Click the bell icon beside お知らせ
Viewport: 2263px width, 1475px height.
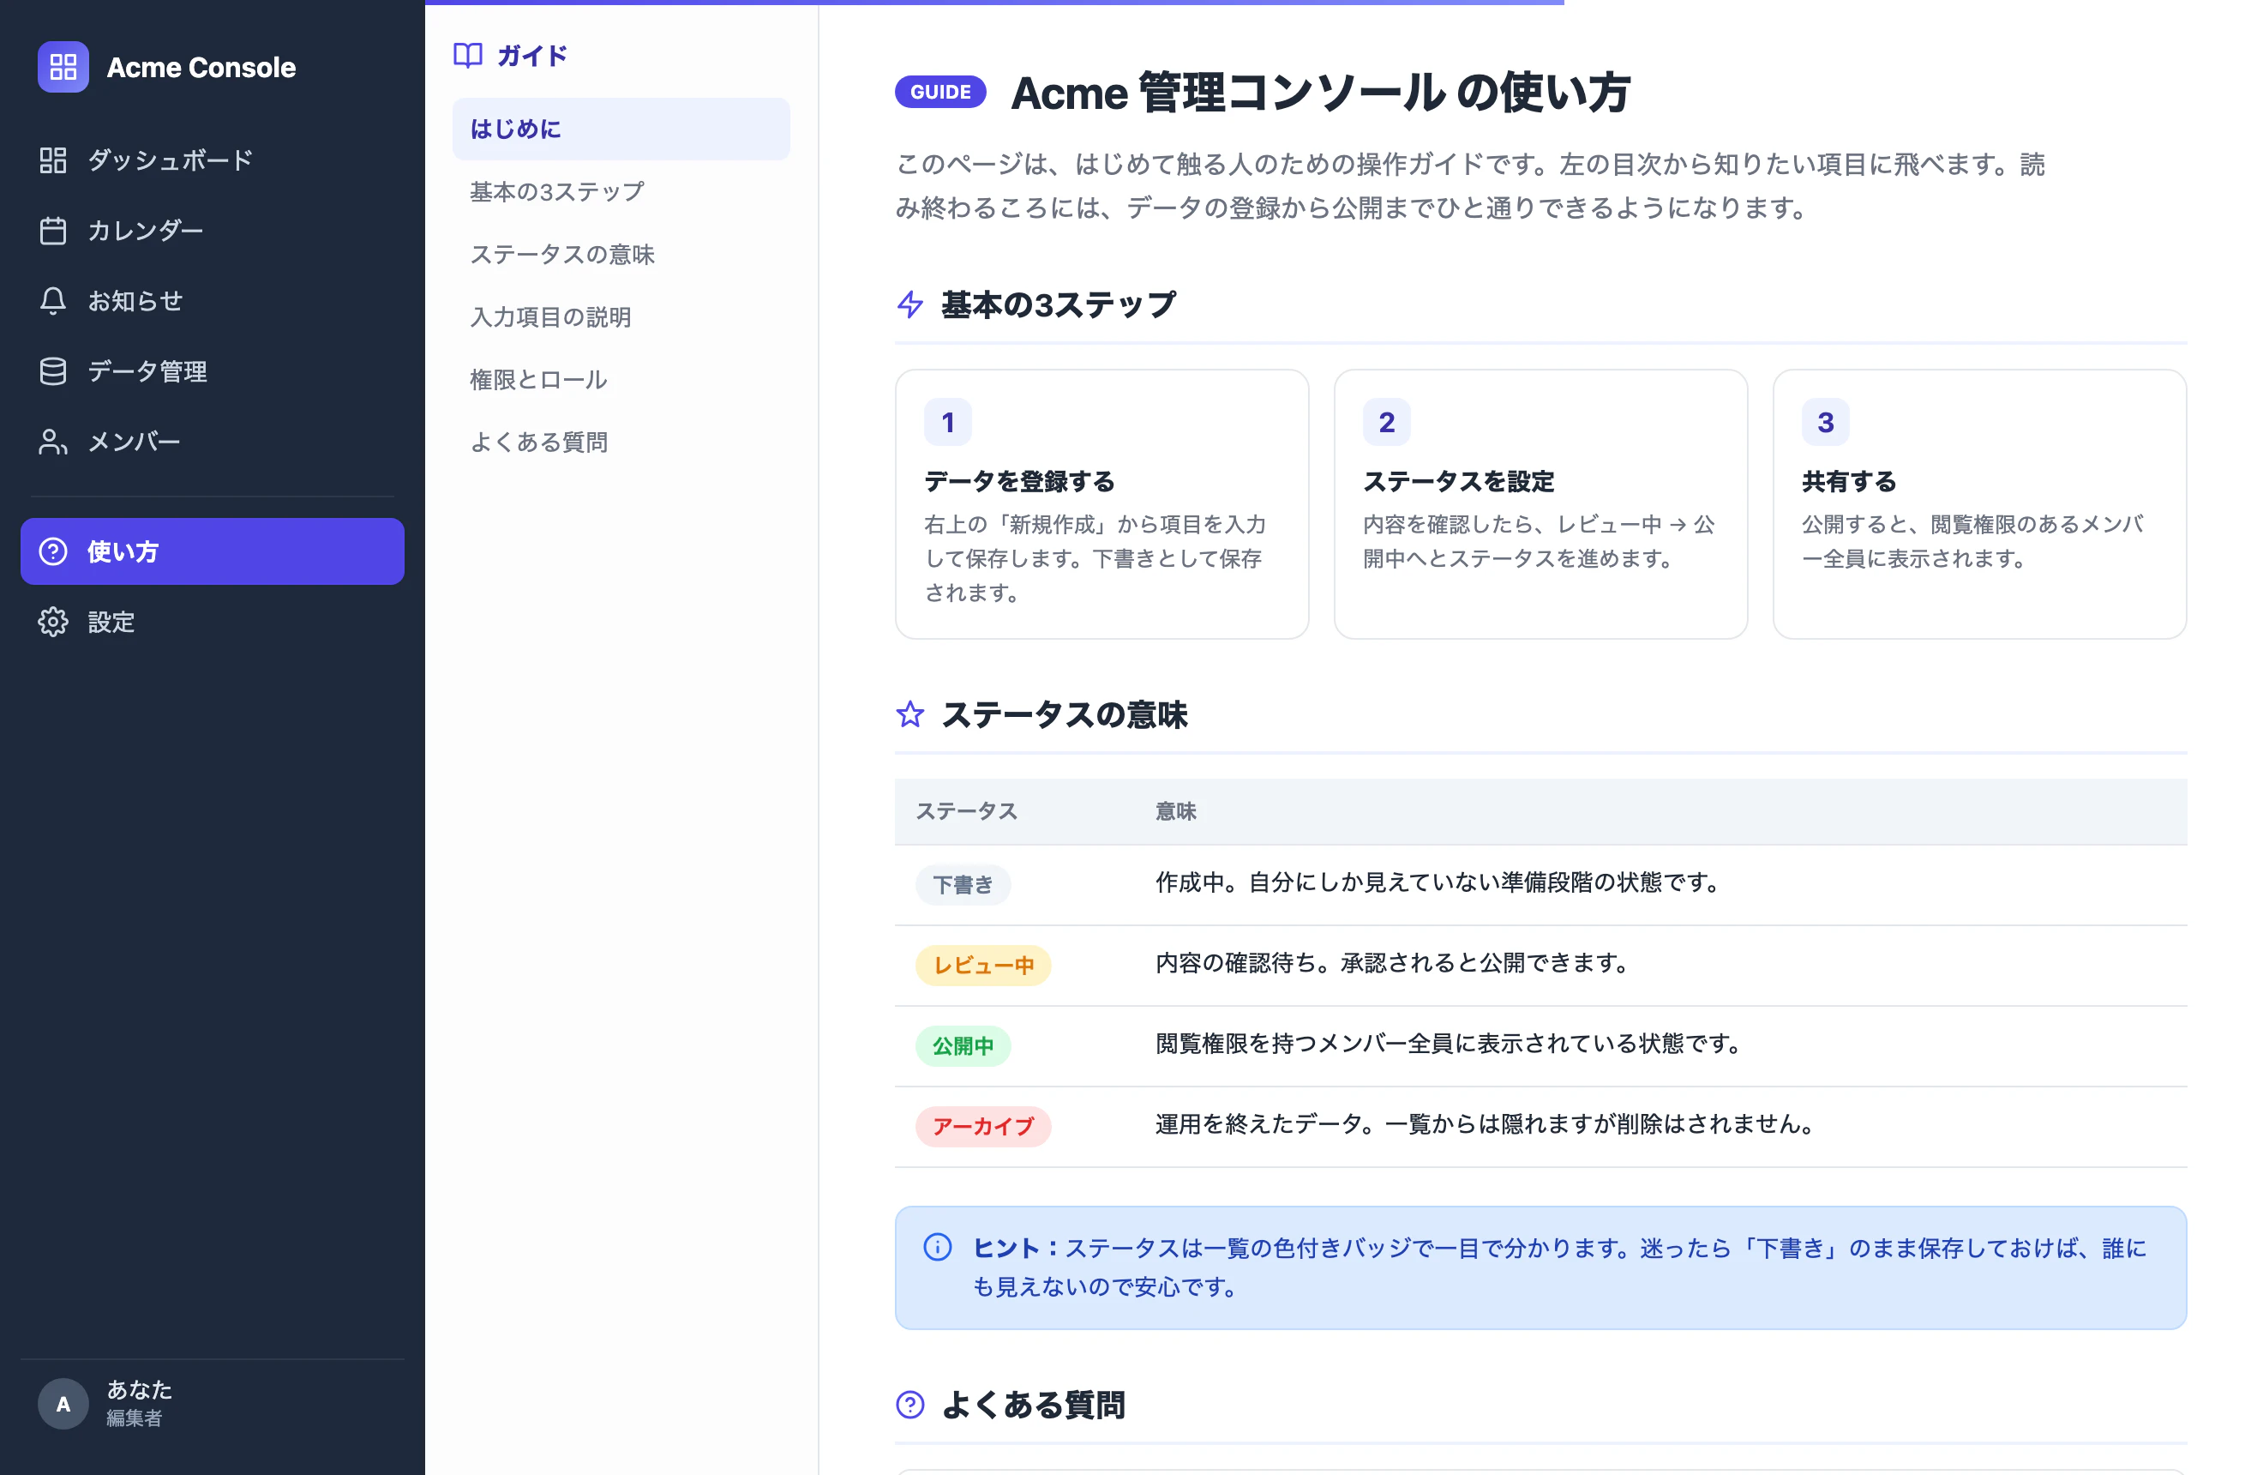point(53,300)
